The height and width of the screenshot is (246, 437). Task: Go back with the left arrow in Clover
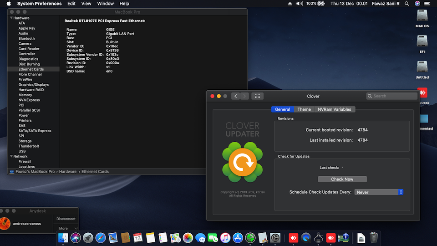(235, 96)
